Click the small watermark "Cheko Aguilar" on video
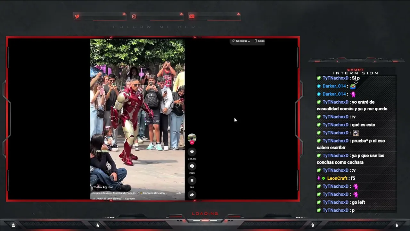Viewport: 410px width, 231px height. point(102,151)
